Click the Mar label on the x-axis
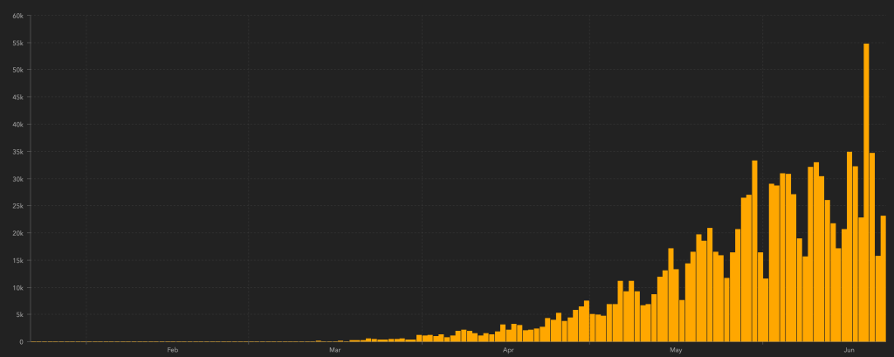Viewport: 894px width, 357px height. coord(334,350)
